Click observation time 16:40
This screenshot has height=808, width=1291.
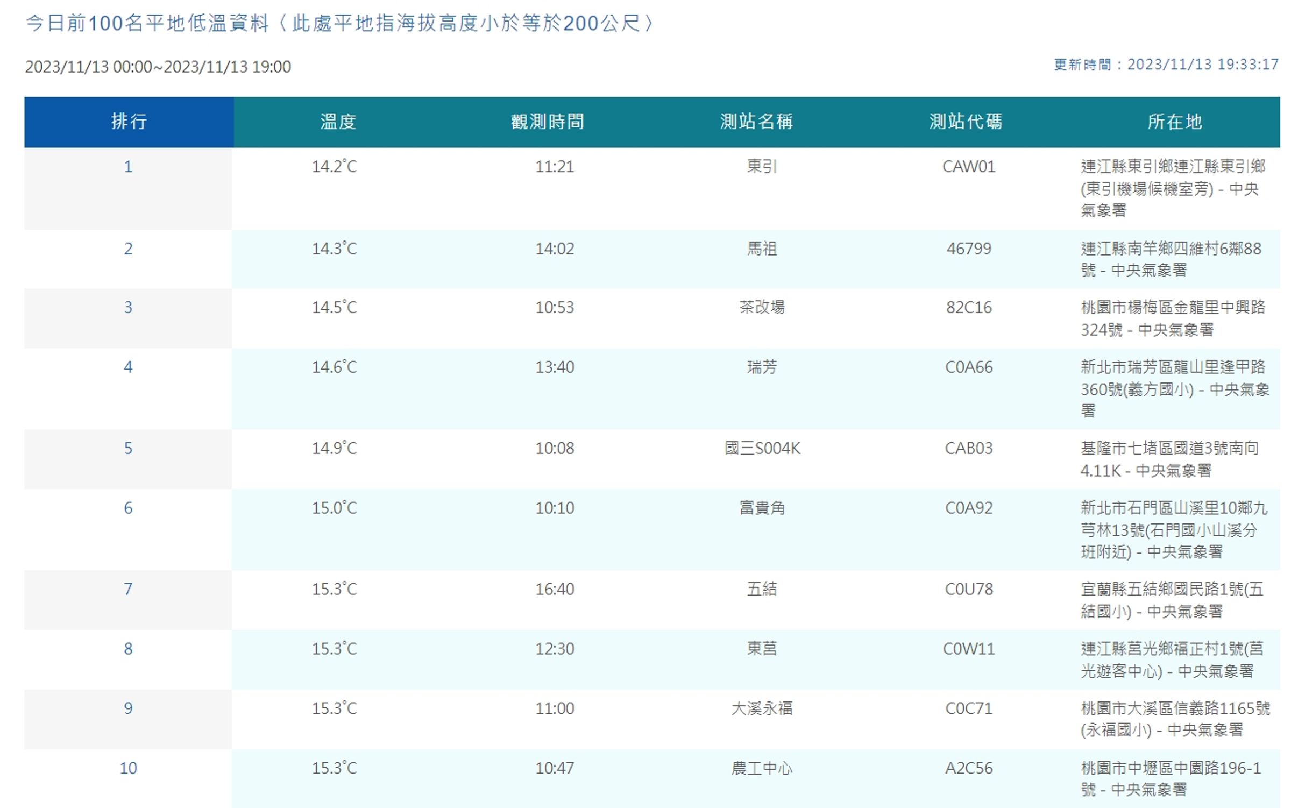[x=555, y=589]
